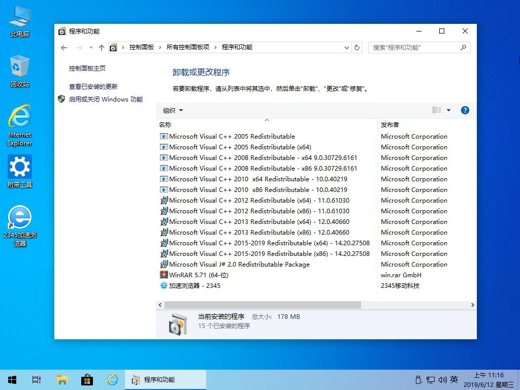Viewport: 520px width, 390px height.
Task: Select 加速浏览器 - 2345 entry
Action: (x=194, y=285)
